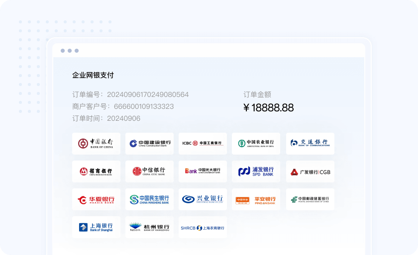Select SPD Bank payment tile
Screen dimensions: 418x255
coord(256,171)
